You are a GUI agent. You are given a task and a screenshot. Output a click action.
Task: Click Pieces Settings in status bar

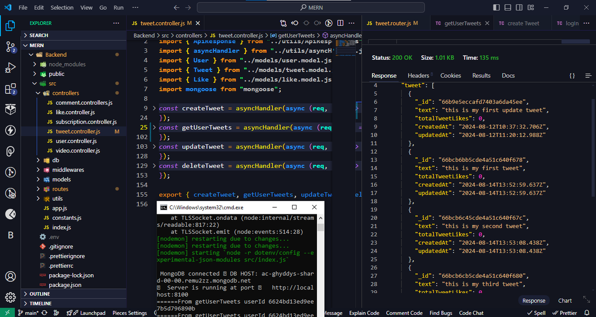pos(130,313)
